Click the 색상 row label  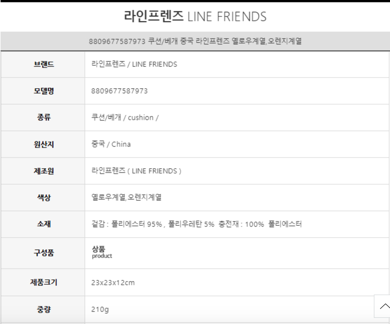tap(44, 198)
